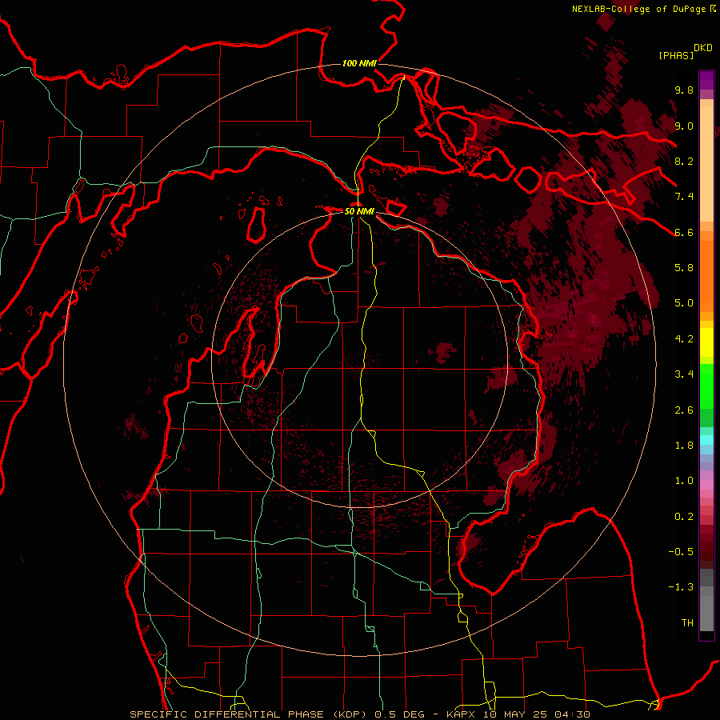Click the 0.5 DEG elevation text
Image resolution: width=720 pixels, height=720 pixels.
click(399, 714)
